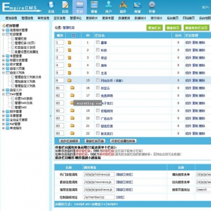
Task: Click the file icon in row ID 3
Action: point(69,58)
